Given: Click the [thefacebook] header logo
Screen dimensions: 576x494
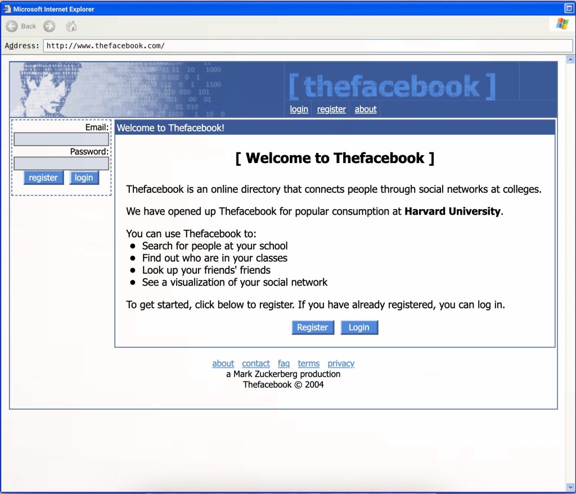Looking at the screenshot, I should [392, 86].
